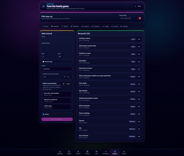Click the Tier number field

[49, 57]
